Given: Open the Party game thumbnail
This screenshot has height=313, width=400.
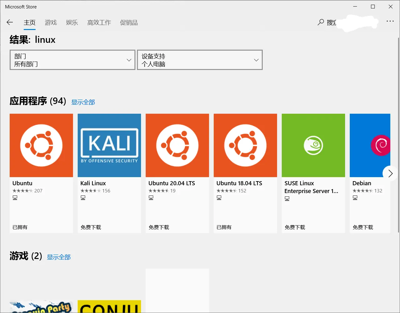Looking at the screenshot, I should [x=41, y=306].
